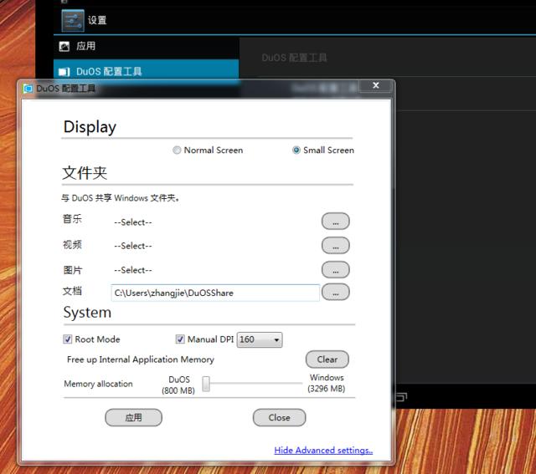The image size is (536, 474).
Task: Click the memory allocation slider handle
Action: click(x=205, y=384)
